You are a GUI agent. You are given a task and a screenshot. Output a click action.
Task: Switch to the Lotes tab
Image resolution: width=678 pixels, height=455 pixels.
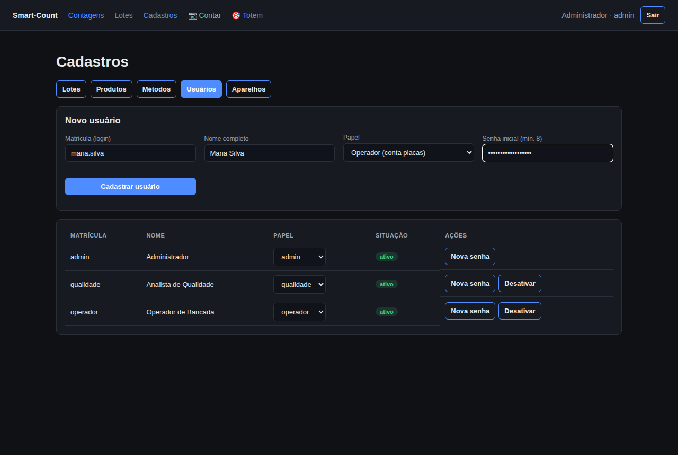[71, 89]
